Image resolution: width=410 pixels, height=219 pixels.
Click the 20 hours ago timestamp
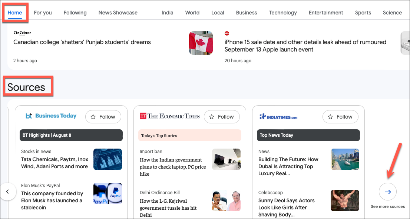point(238,61)
